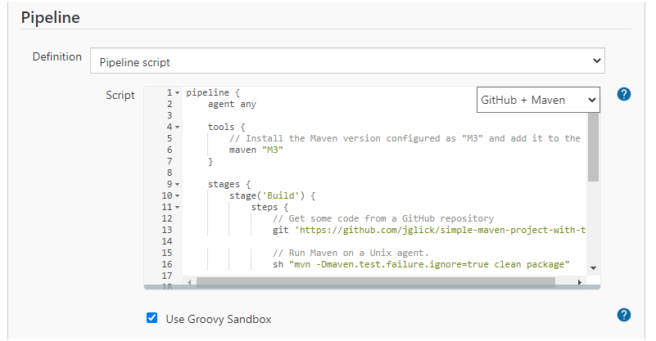Open help for the Script field
This screenshot has width=656, height=341.
624,94
